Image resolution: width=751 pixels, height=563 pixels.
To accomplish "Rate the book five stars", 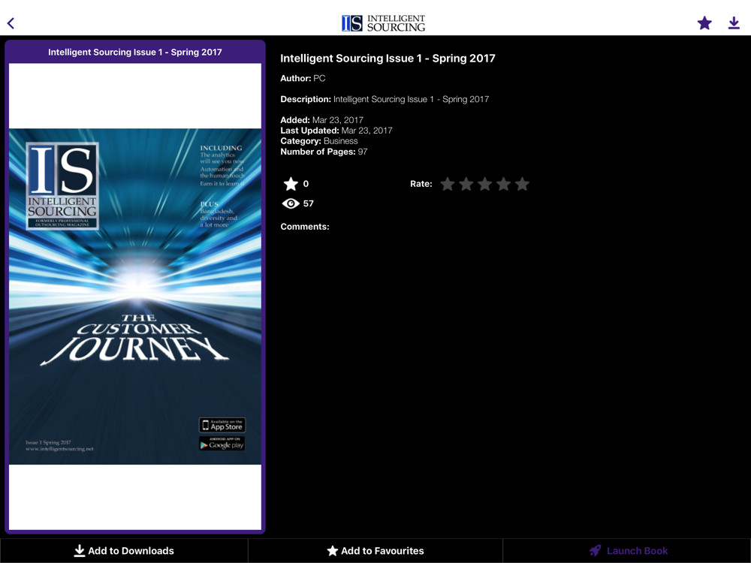I will (x=522, y=184).
